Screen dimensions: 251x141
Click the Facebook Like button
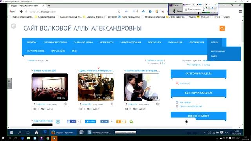pos(71,121)
